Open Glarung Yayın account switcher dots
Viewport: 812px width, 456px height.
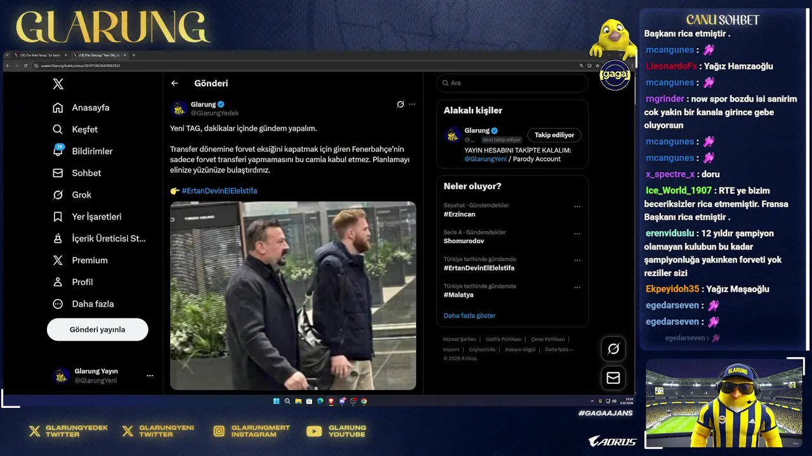pos(150,376)
